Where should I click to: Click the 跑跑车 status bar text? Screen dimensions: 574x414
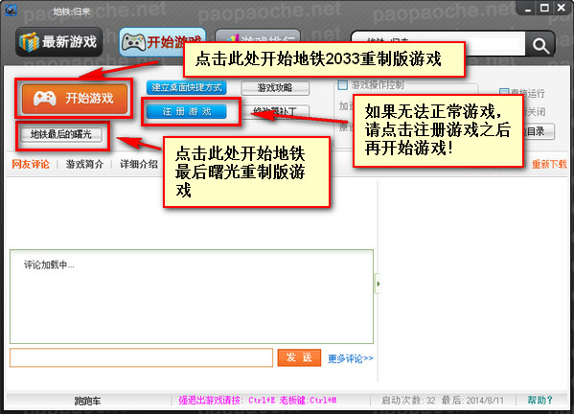point(87,401)
